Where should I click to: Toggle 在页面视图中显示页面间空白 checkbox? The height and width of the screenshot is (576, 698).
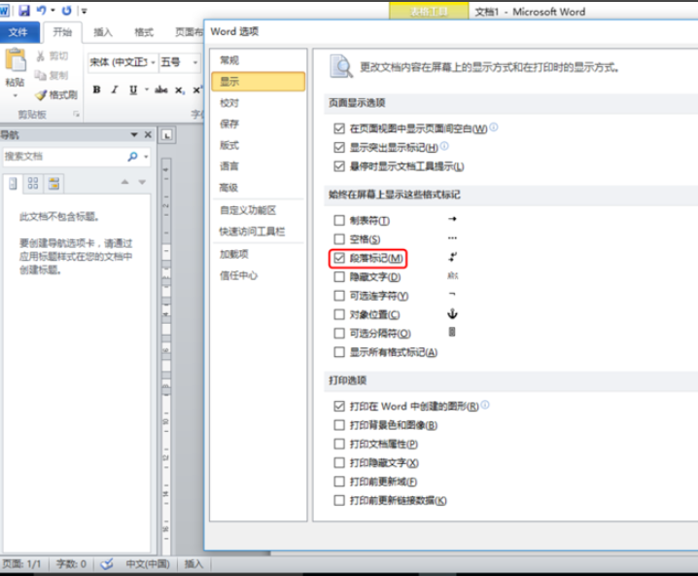(x=339, y=128)
